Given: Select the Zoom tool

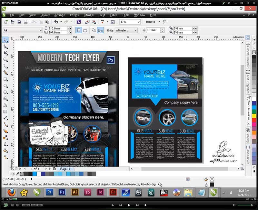Looking at the screenshot, I should (x=5, y=59).
